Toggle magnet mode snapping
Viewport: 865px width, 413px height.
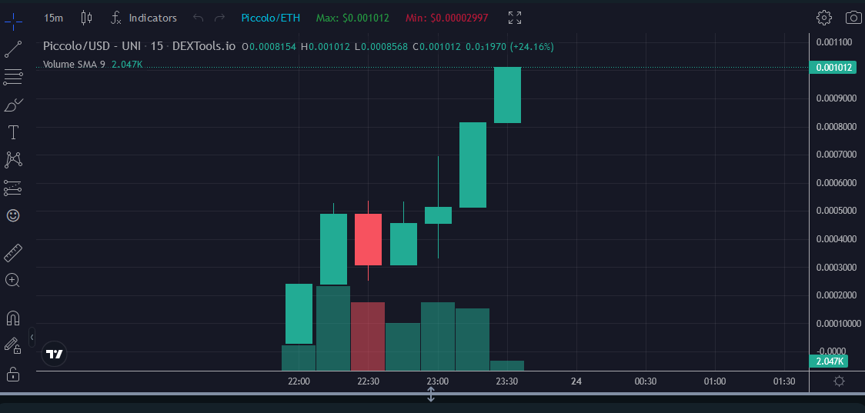(x=12, y=318)
